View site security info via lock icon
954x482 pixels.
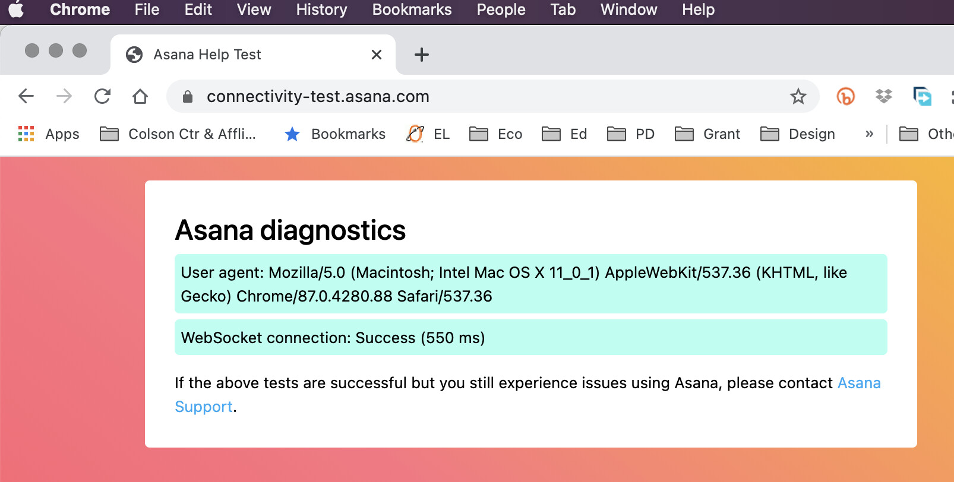coord(188,96)
